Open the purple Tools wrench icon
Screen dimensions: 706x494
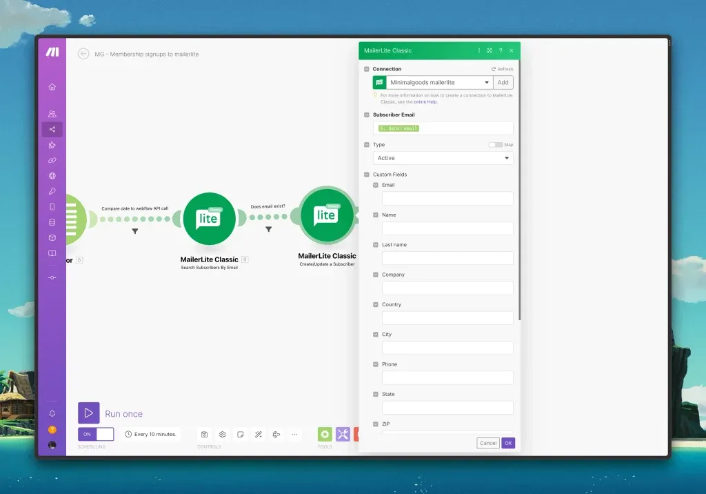pyautogui.click(x=343, y=434)
